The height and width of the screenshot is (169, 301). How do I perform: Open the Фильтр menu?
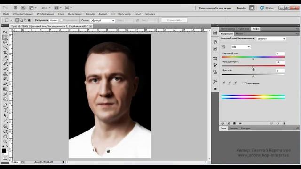click(x=90, y=14)
